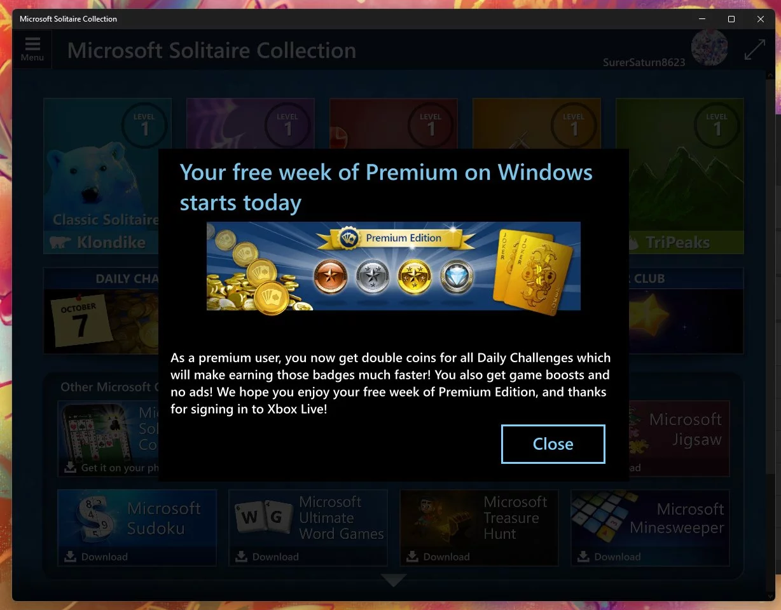Screen dimensions: 781x610
Task: Click the Premium Edition banner image
Action: point(393,266)
